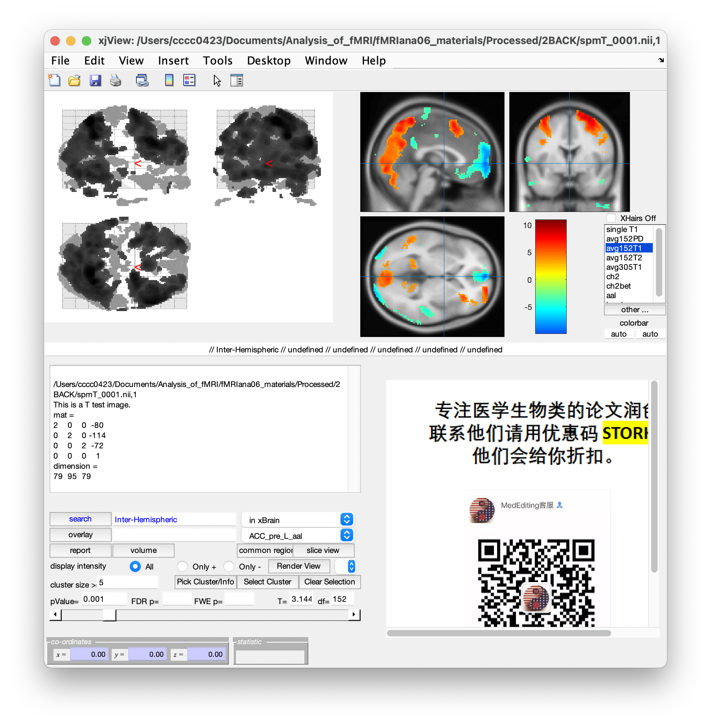Click the Insert Legend toolbar icon
The width and height of the screenshot is (711, 726).
tap(190, 80)
